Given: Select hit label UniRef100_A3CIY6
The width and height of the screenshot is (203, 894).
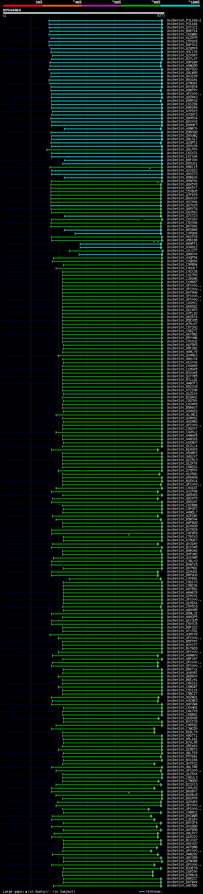Looking at the screenshot, I should tap(182, 52).
